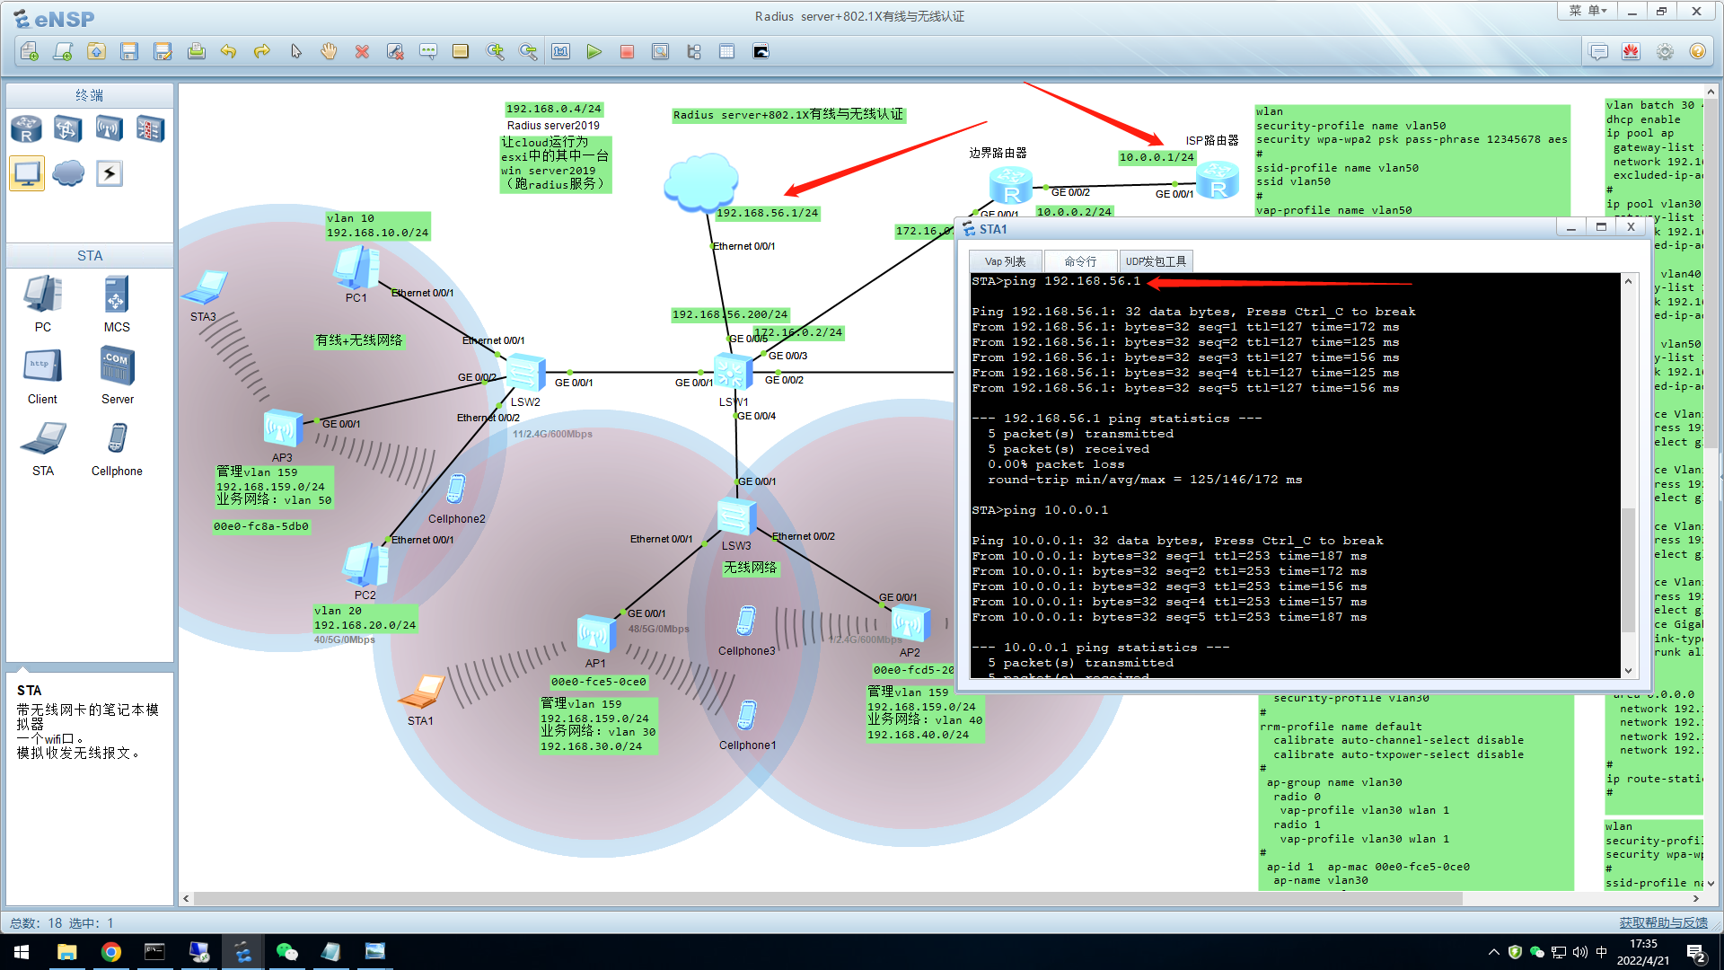1724x970 pixels.
Task: Stop devices with the red stop button
Action: tap(627, 52)
